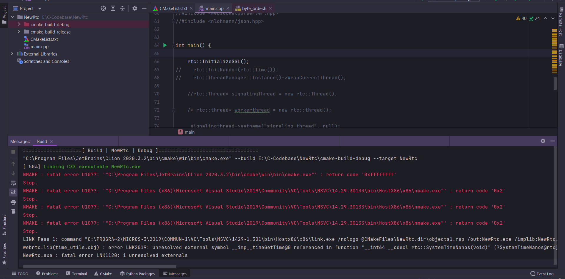Screen dimensions: 565x279
Task: Run main with green gutter arrow
Action: pos(165,45)
